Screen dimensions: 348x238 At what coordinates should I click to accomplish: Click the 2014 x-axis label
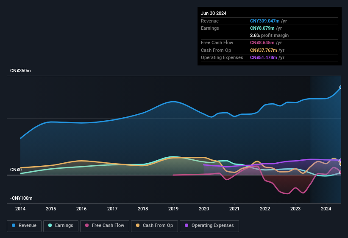click(20, 209)
